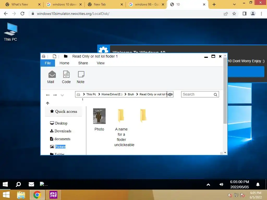This screenshot has width=267, height=200.
Task: Click the black folder icon in the title bar
Action: pyautogui.click(x=65, y=56)
